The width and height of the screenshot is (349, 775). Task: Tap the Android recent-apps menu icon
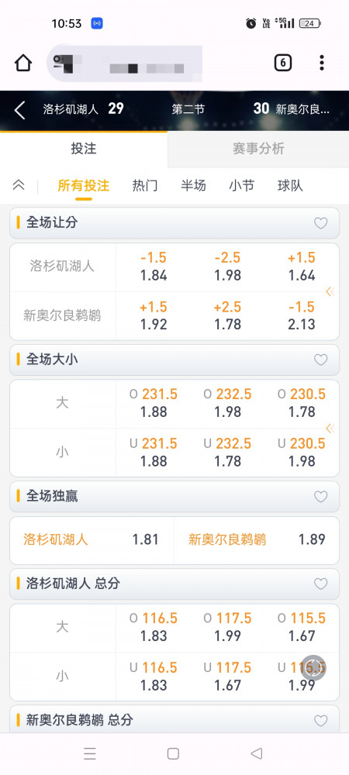click(90, 753)
